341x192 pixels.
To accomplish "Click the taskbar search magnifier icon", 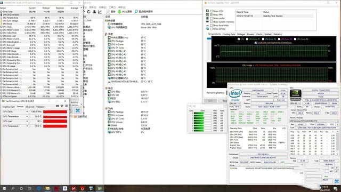I will (x=13, y=188).
